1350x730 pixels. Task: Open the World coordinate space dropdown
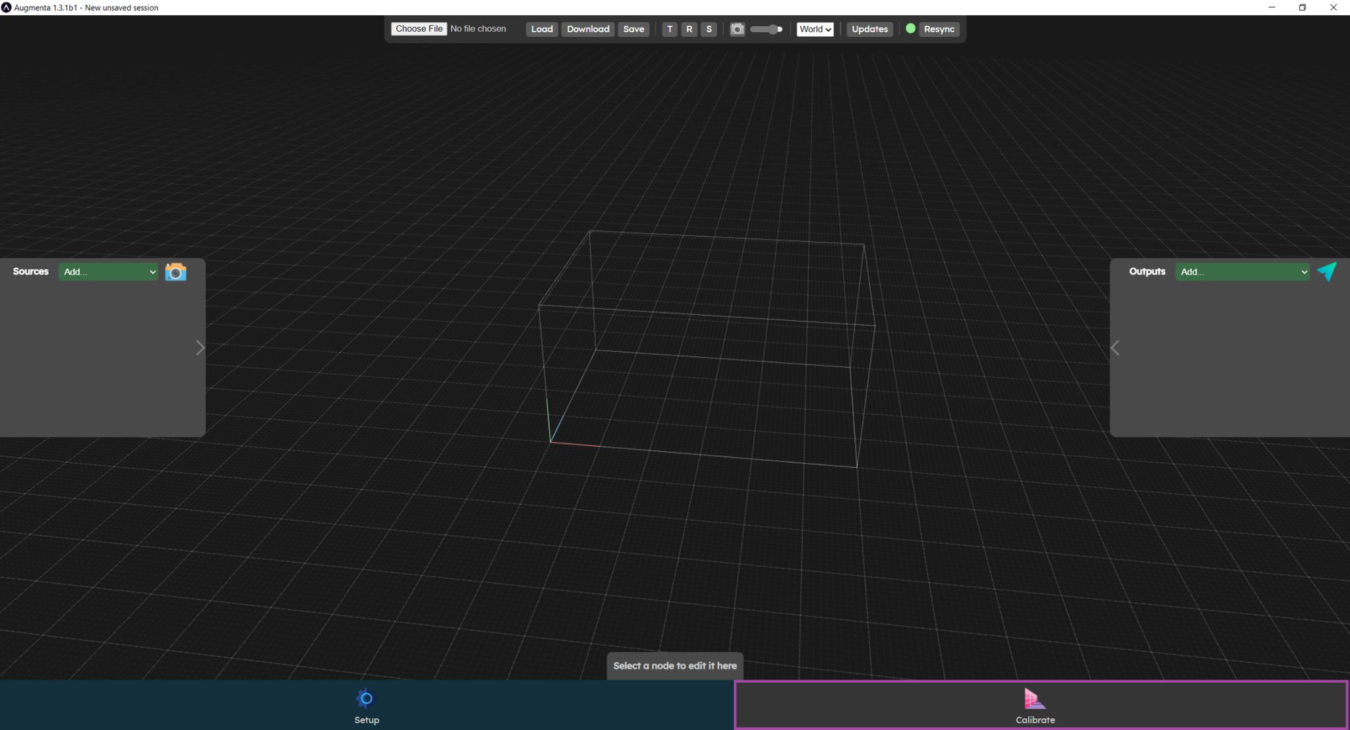pyautogui.click(x=815, y=29)
